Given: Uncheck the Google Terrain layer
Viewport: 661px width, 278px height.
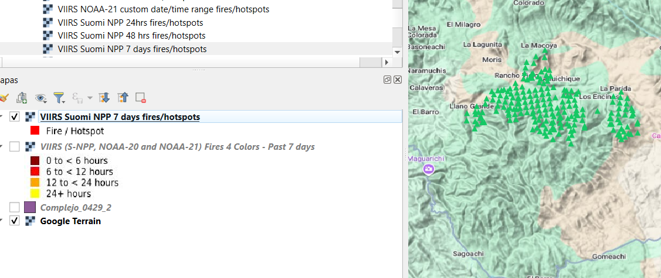Looking at the screenshot, I should [15, 221].
